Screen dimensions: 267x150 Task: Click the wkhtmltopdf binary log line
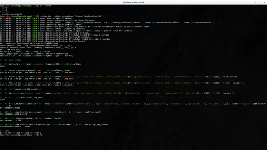pos(75,27)
